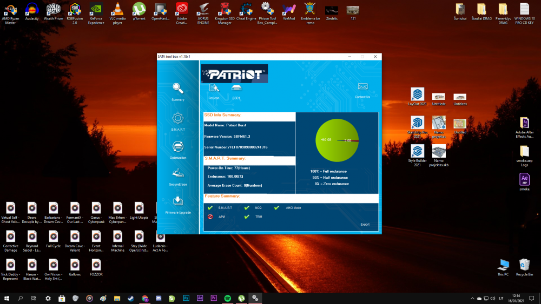Select the S.M.A.R.T gear icon
The width and height of the screenshot is (541, 304).
177,118
